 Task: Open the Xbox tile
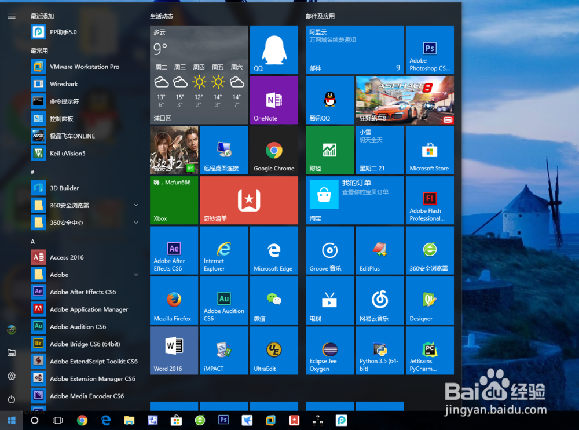click(x=174, y=200)
